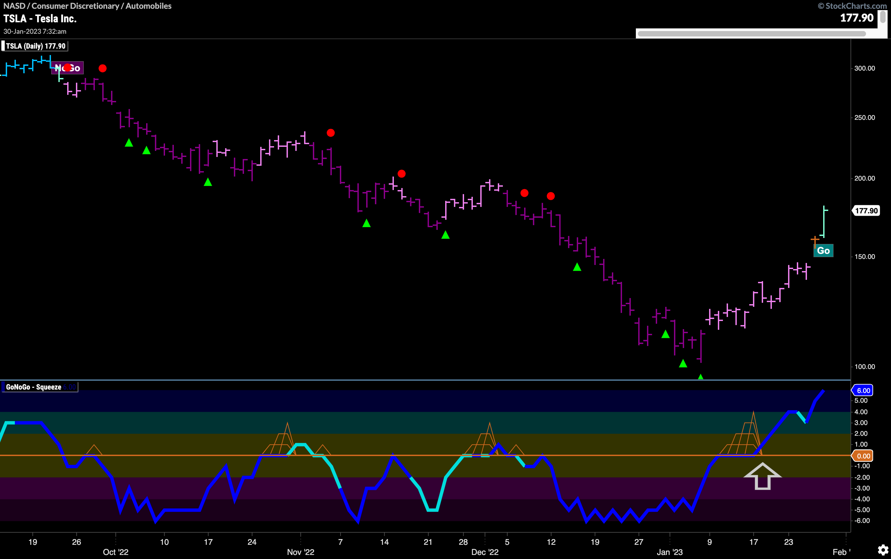Click the 177.90 last-price axis tag
Viewport: 891px width, 559px height.
pos(866,211)
